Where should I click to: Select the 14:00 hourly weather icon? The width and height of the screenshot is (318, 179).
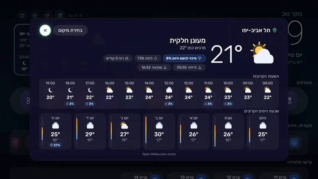pyautogui.click(x=149, y=90)
